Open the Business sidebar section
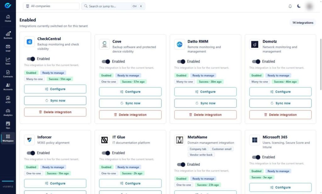 click(x=8, y=35)
